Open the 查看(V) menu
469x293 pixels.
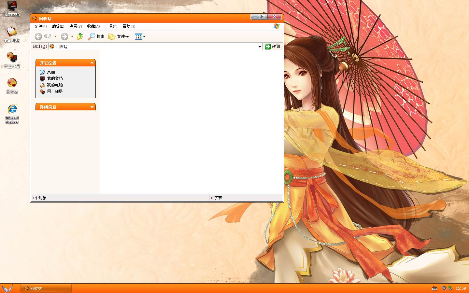[x=76, y=26]
